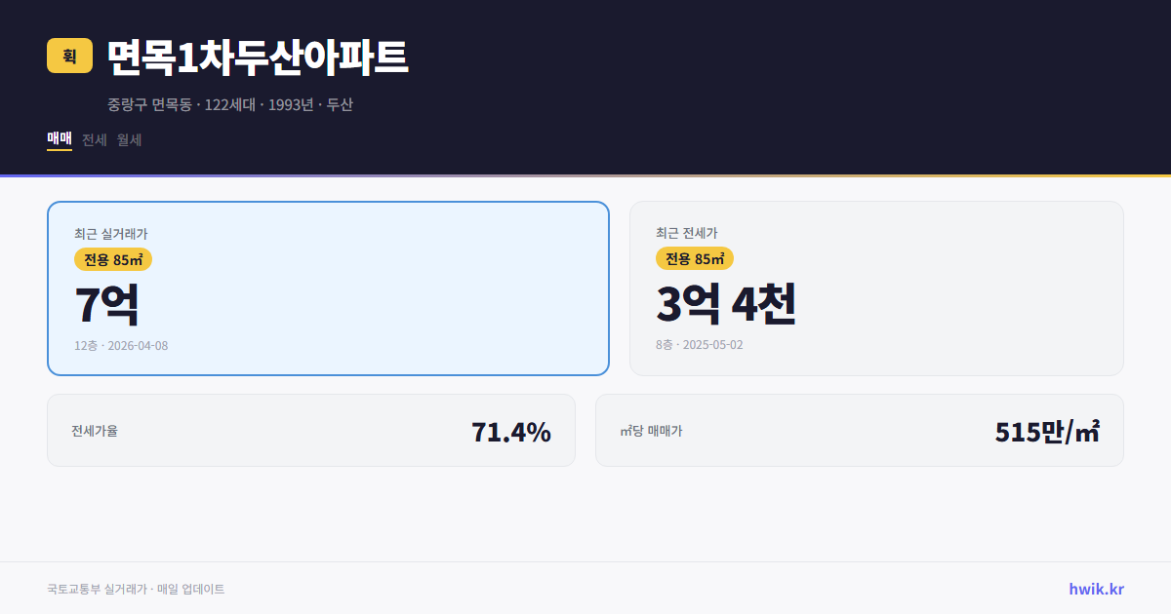Viewport: 1171px width, 614px height.
Task: Click the 전세가율 percentage indicator
Action: 511,430
